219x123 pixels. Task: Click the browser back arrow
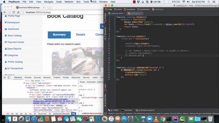tap(5, 12)
